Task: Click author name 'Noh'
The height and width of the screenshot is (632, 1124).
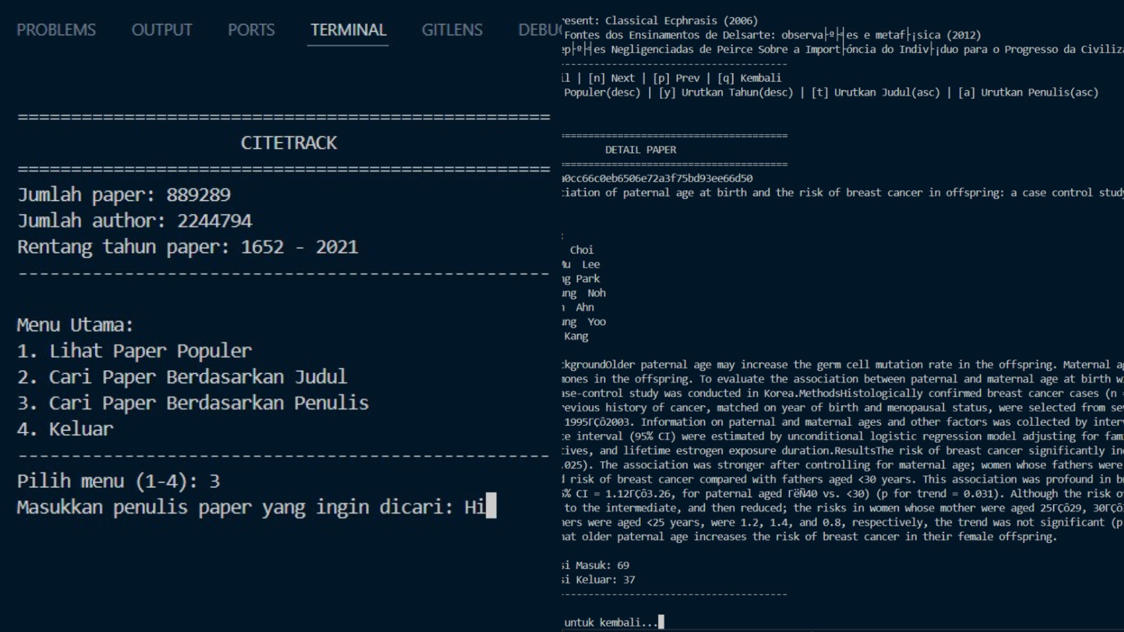Action: pos(597,293)
